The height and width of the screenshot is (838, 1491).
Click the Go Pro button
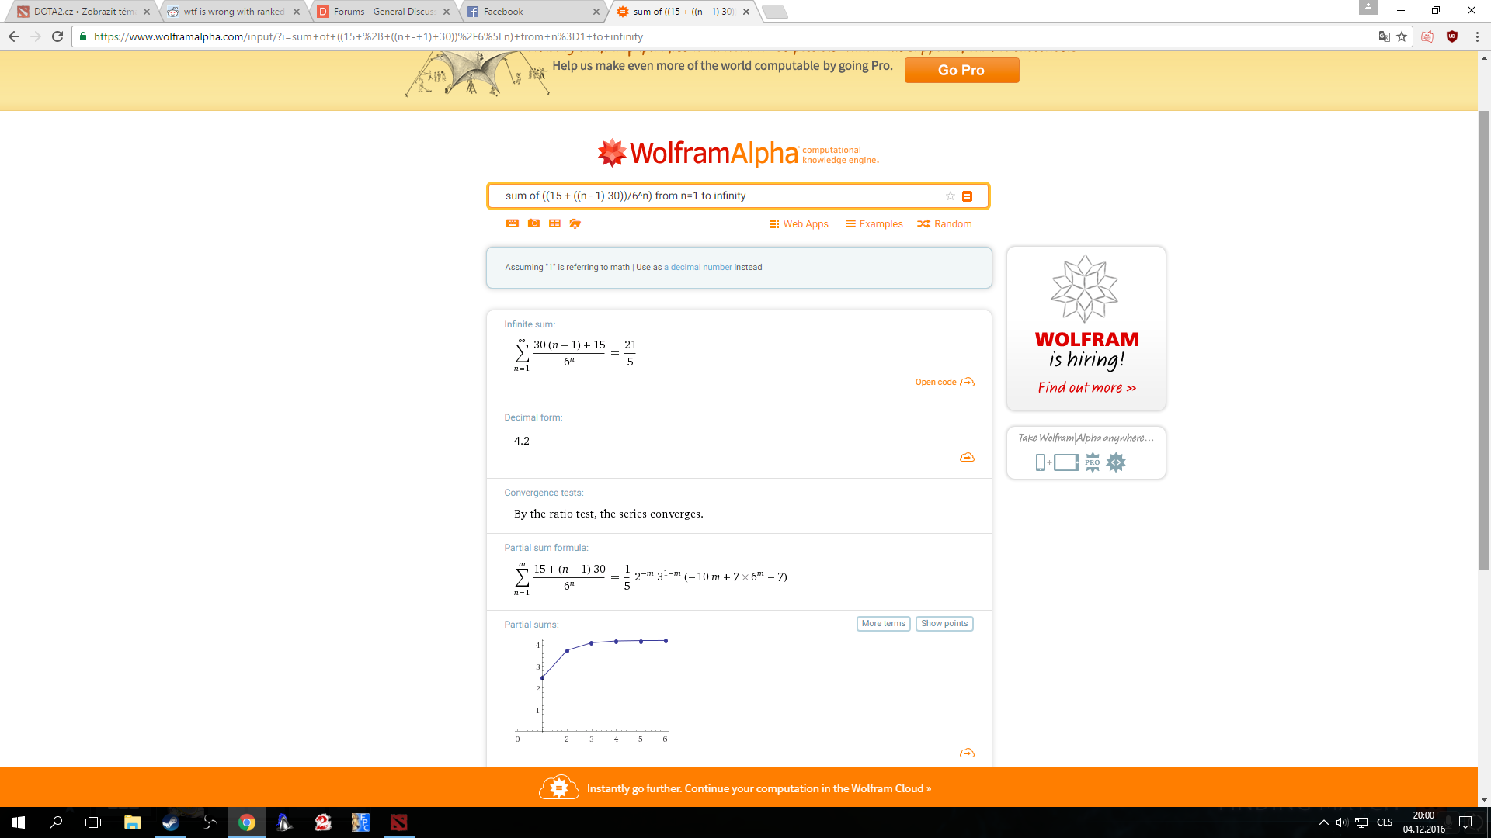961,70
